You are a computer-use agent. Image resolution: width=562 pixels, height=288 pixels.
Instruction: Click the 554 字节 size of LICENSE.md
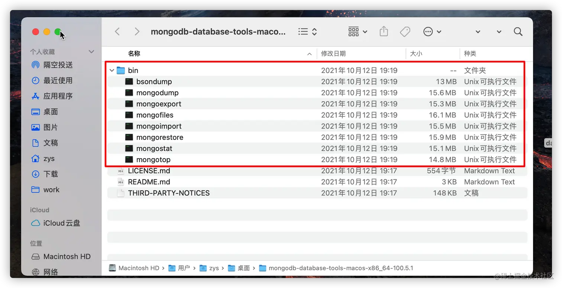tap(441, 171)
